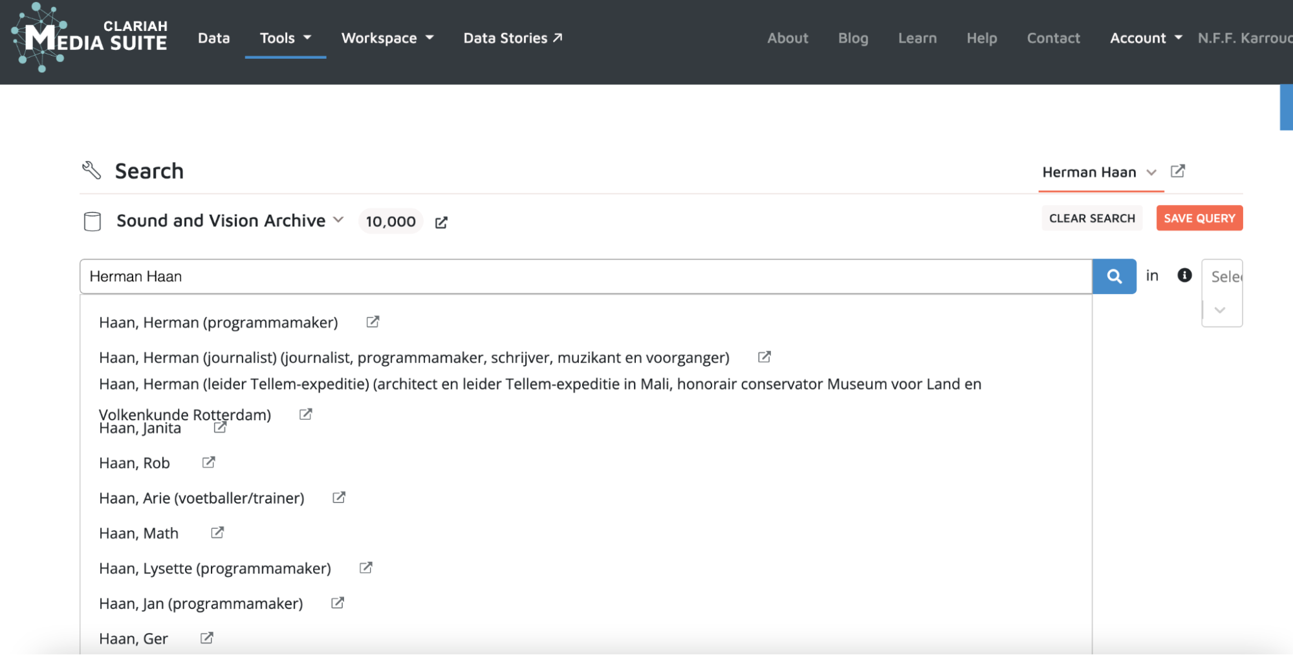Open external link for Haan, Lysette (programmamaker)
This screenshot has height=655, width=1293.
point(365,568)
